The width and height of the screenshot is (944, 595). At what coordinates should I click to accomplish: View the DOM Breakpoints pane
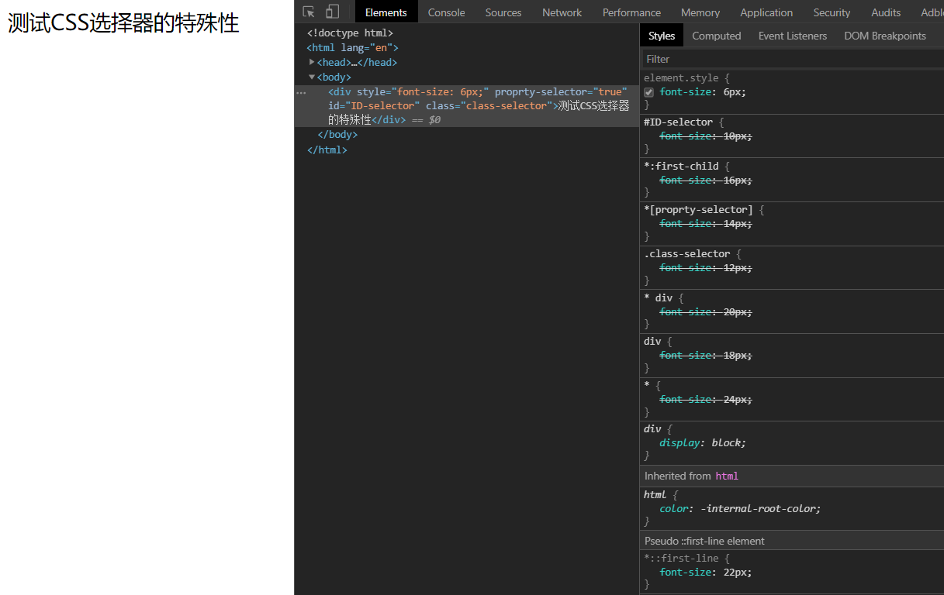tap(884, 36)
